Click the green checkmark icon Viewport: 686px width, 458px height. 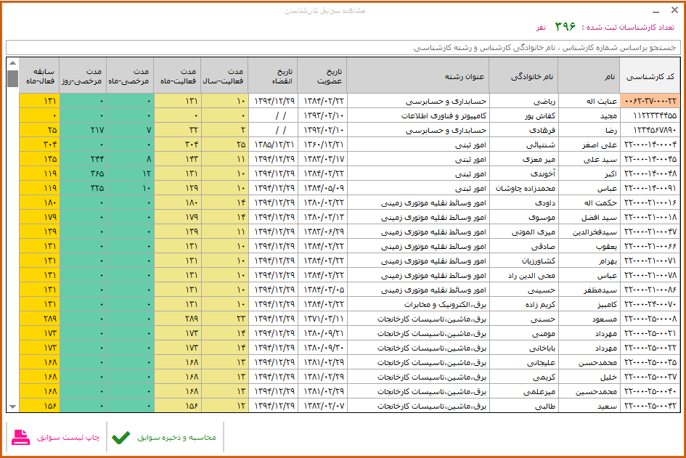[x=121, y=438]
